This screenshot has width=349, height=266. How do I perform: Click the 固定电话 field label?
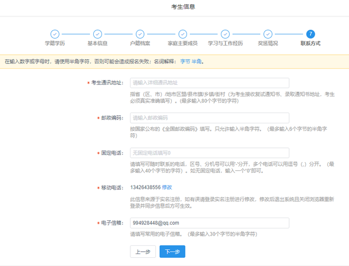112,153
